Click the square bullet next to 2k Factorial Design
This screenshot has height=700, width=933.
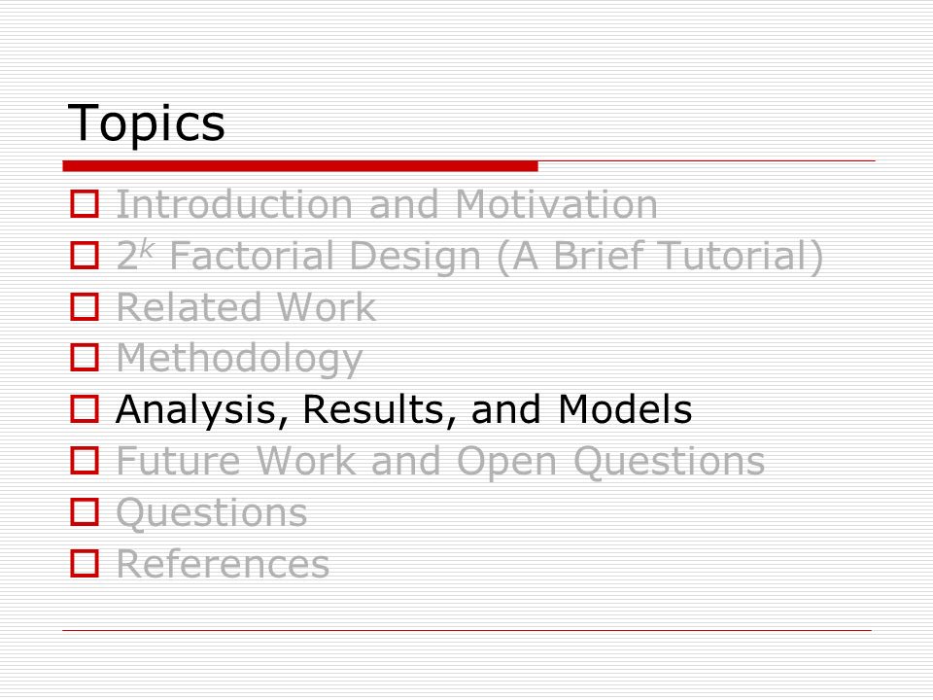click(x=85, y=255)
